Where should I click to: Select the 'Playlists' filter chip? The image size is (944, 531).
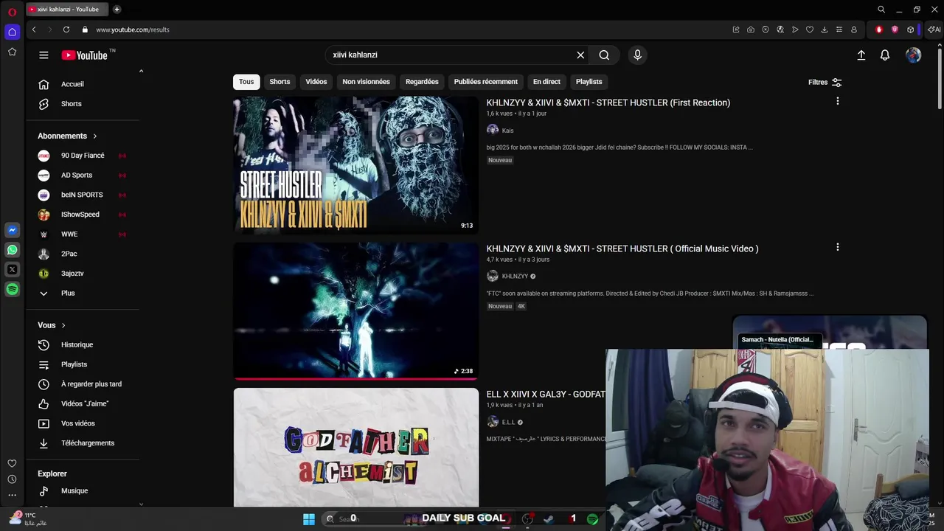[x=589, y=82]
